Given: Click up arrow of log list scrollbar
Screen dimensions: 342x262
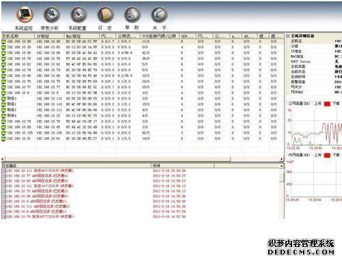Looking at the screenshot, I should click(x=282, y=166).
